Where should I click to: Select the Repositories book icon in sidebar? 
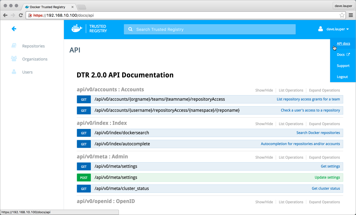click(x=14, y=46)
